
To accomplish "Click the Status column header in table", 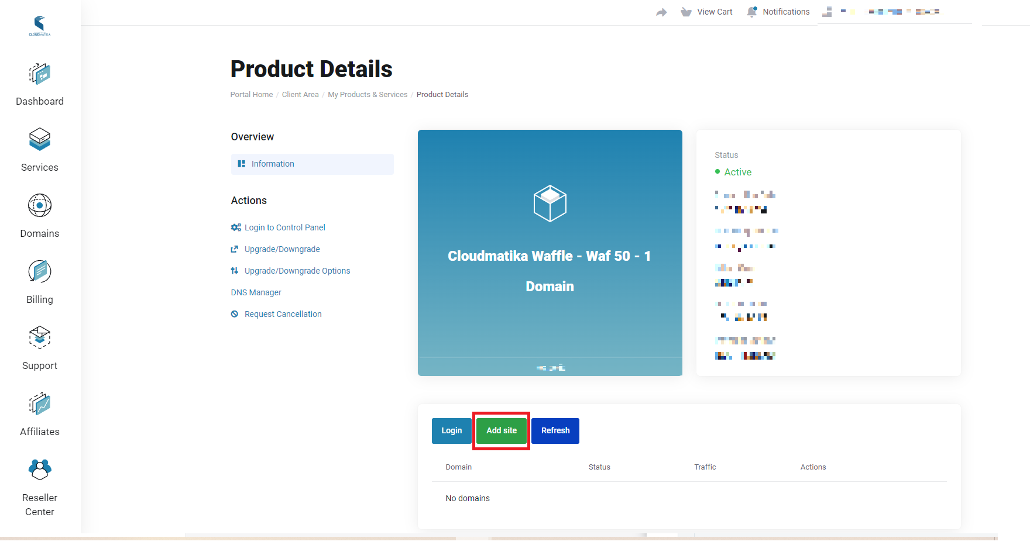I will coord(599,467).
